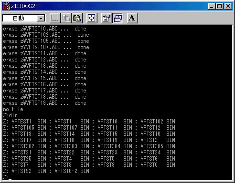Click the VFTST9 file entry
235x183 pixels.
(x=106, y=165)
